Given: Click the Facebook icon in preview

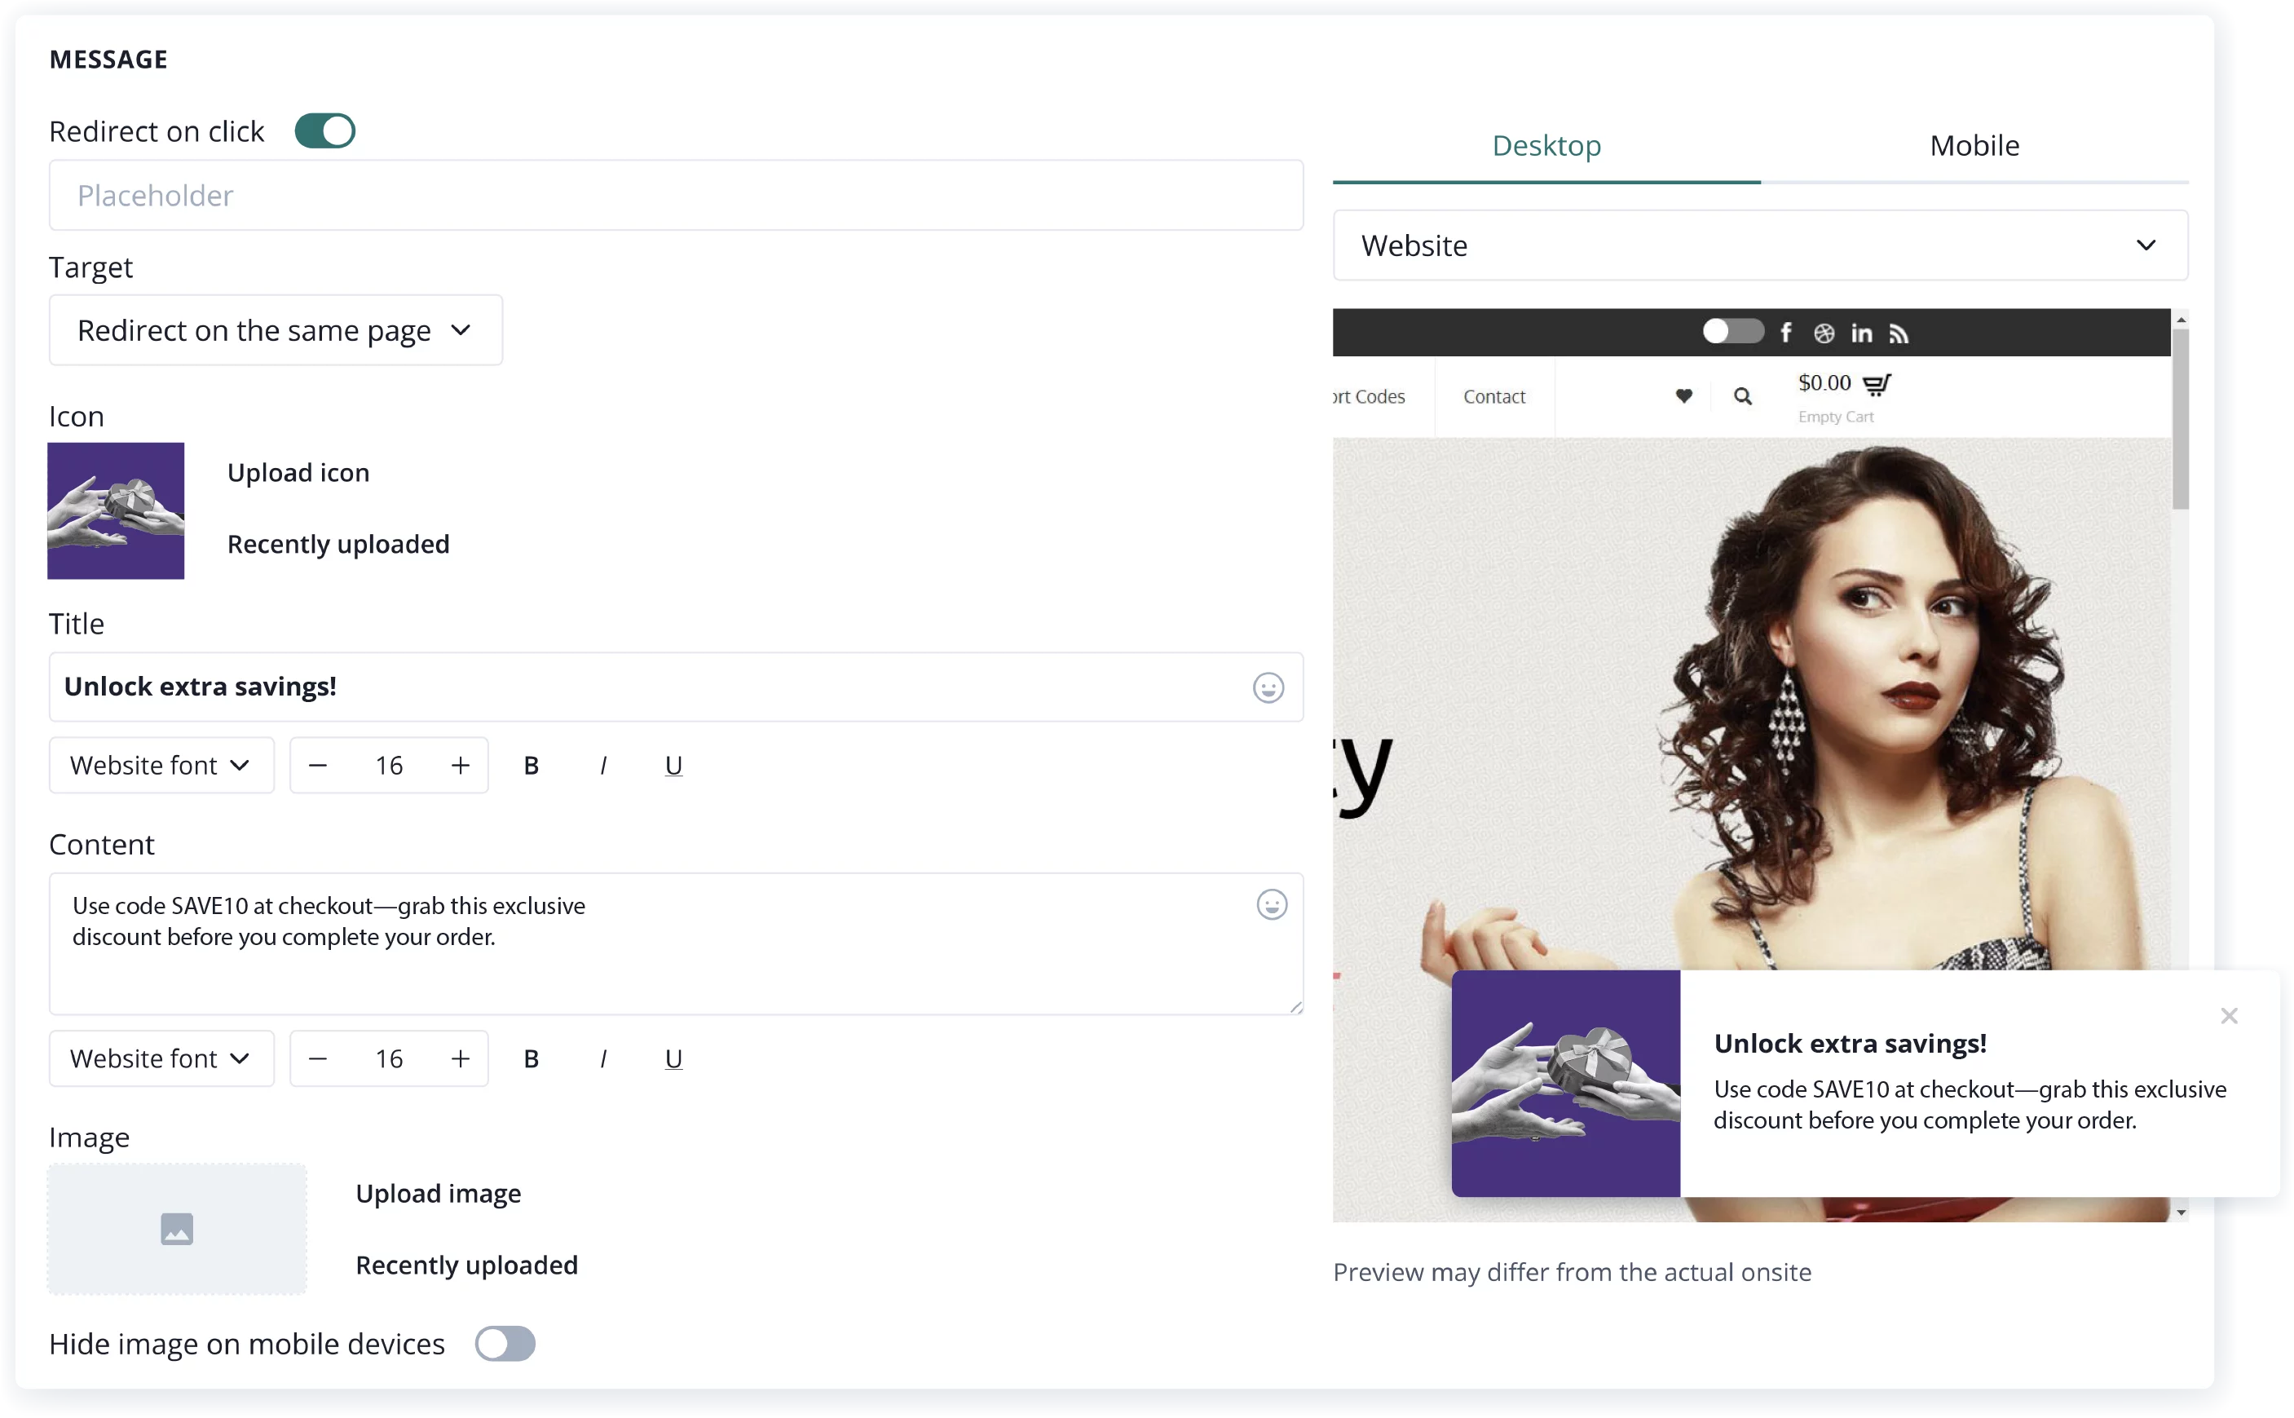Looking at the screenshot, I should [1786, 332].
